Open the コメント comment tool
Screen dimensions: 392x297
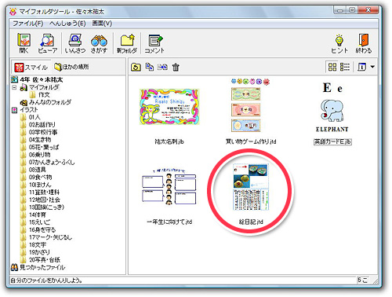(154, 43)
